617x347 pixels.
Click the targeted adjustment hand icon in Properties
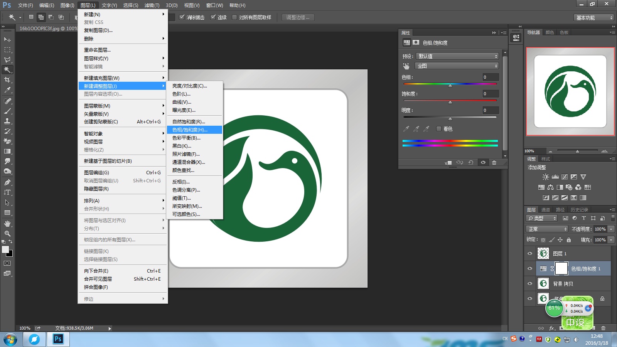406,66
